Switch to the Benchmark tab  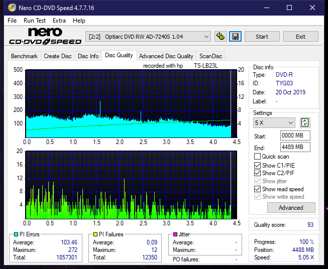coord(25,56)
